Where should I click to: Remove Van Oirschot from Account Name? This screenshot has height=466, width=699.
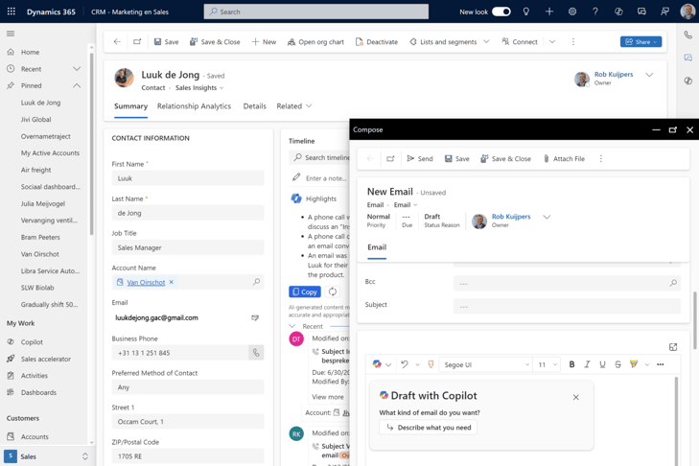pos(172,282)
